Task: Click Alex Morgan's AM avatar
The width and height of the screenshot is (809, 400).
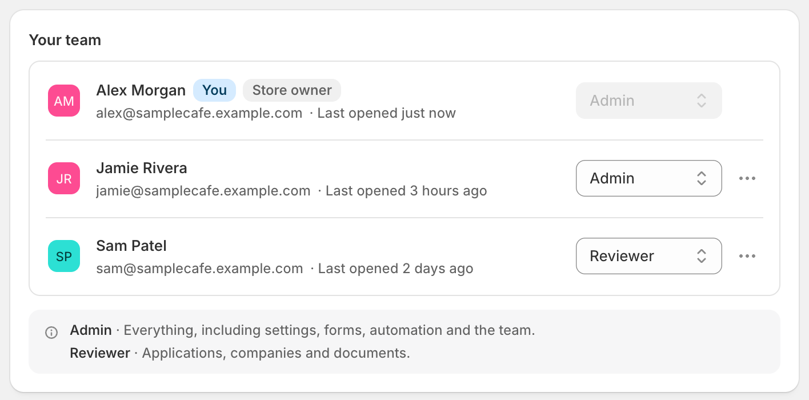Action: (x=64, y=101)
